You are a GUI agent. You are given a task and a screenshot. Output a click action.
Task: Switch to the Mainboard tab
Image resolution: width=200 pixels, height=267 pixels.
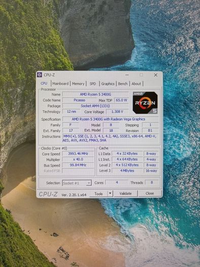(x=60, y=83)
